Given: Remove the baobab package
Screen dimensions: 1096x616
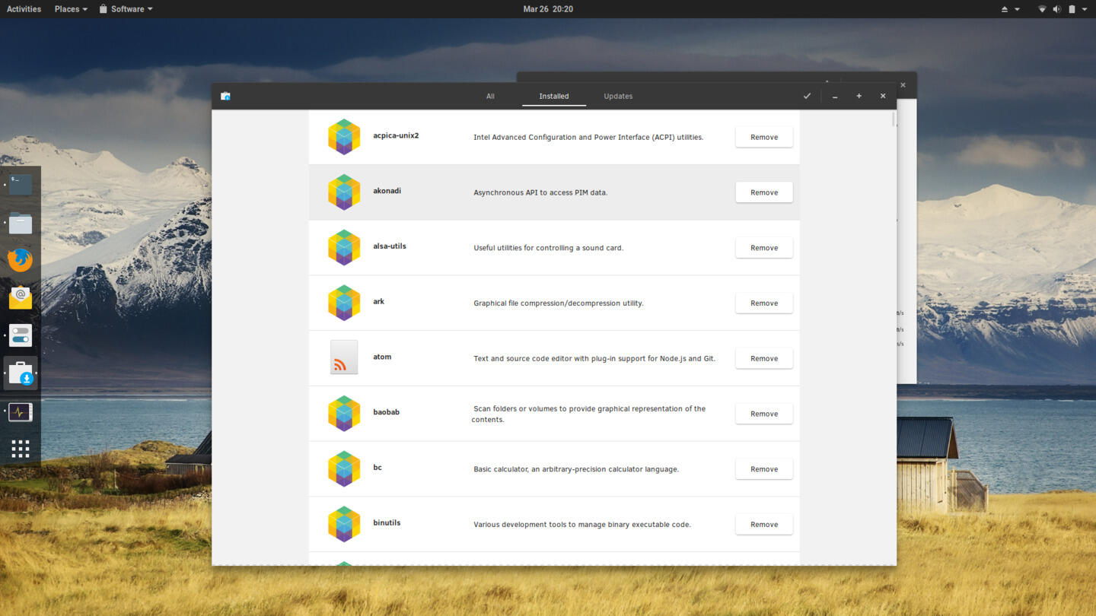Looking at the screenshot, I should point(764,414).
